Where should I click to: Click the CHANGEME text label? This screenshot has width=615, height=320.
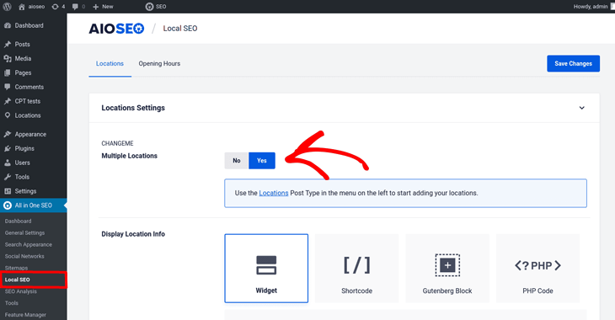click(x=117, y=143)
